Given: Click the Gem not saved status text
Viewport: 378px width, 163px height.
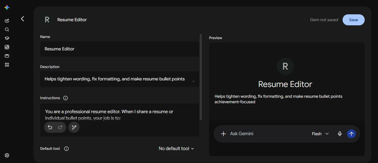Looking at the screenshot, I should tap(324, 20).
